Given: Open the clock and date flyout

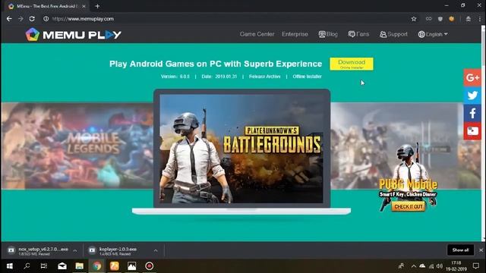Looking at the screenshot, I should coord(456,266).
